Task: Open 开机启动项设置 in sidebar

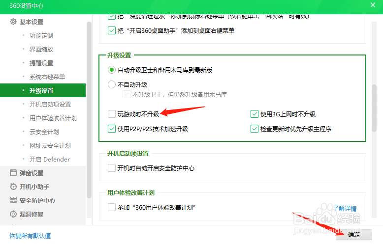Action: tap(50, 104)
